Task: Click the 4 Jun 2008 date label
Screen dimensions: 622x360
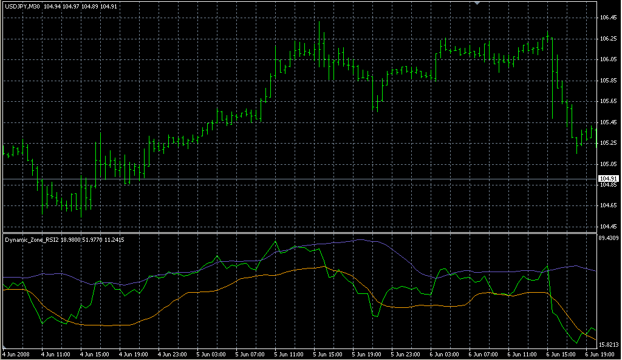Action: coord(16,353)
